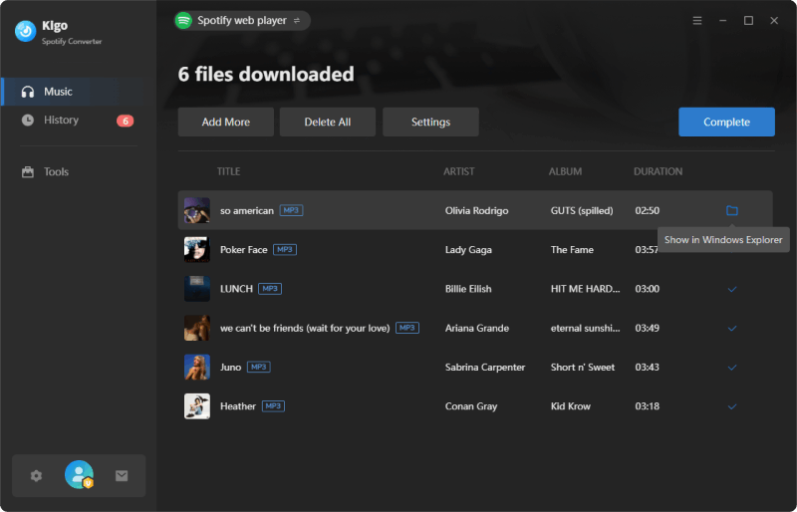This screenshot has height=512, width=797.
Task: Click MP3 tag next to so american
Action: [291, 210]
